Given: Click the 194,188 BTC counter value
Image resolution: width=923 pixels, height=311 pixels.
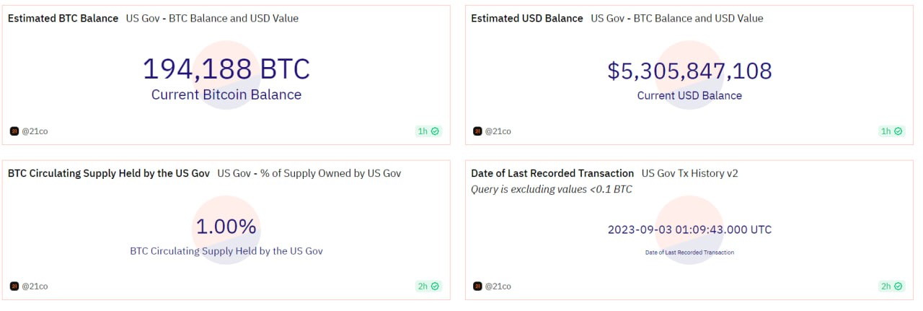Looking at the screenshot, I should click(226, 69).
